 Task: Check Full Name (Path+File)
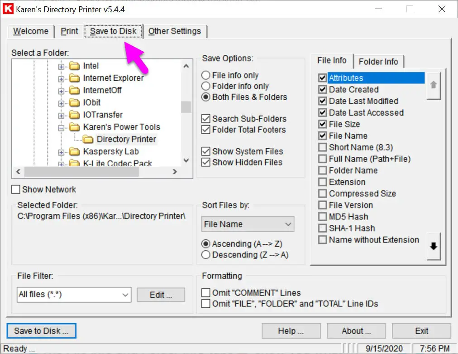tap(323, 159)
